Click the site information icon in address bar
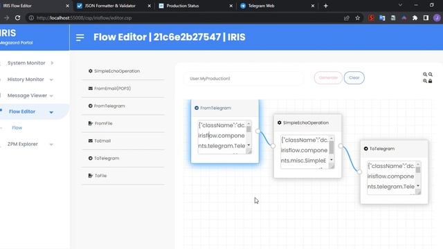 pos(31,18)
